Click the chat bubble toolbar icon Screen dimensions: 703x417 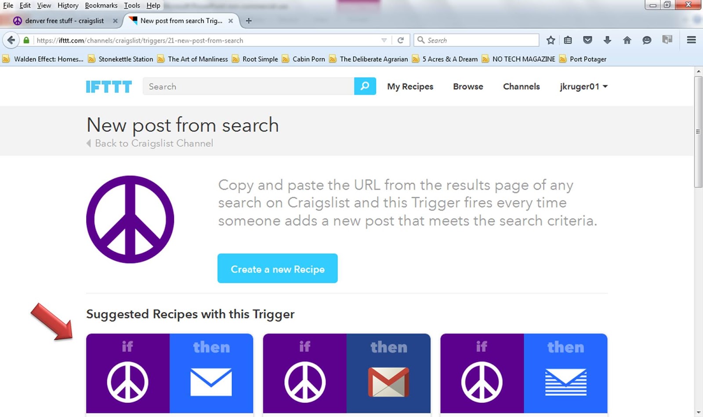(647, 40)
